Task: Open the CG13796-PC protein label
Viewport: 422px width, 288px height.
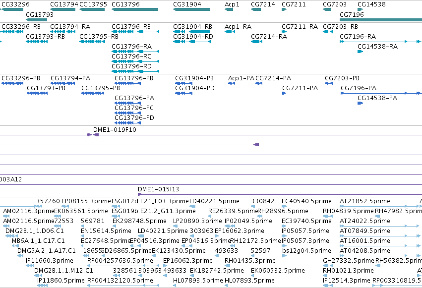Action: click(134, 108)
